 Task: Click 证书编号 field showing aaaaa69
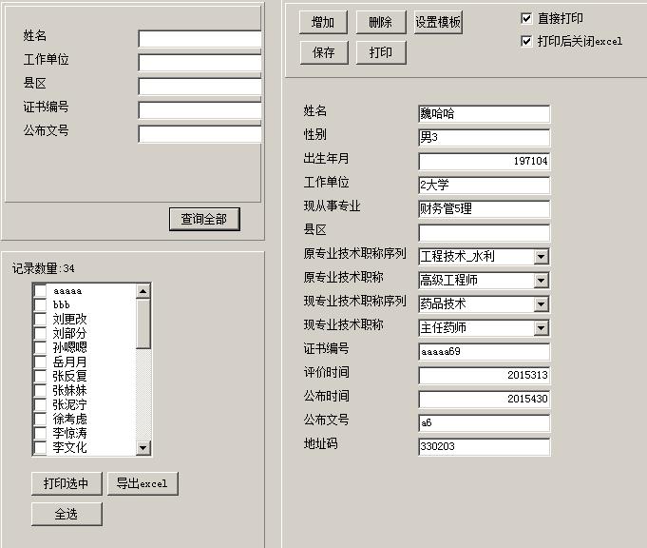(484, 352)
